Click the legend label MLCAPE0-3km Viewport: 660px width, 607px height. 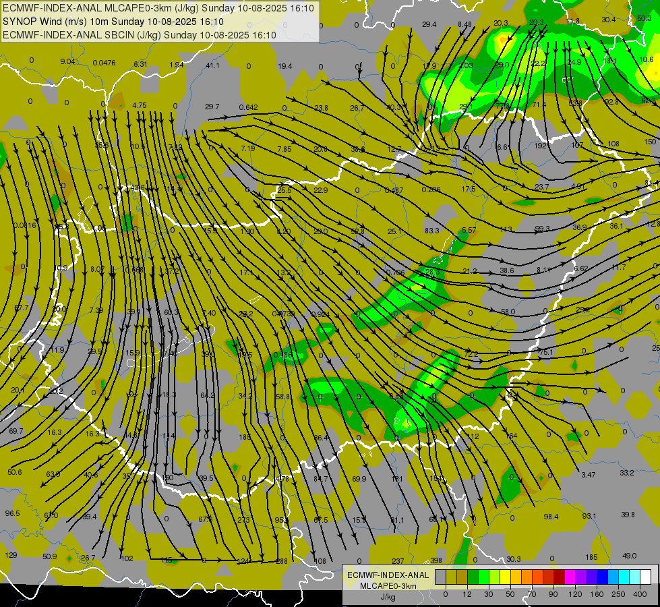(388, 586)
